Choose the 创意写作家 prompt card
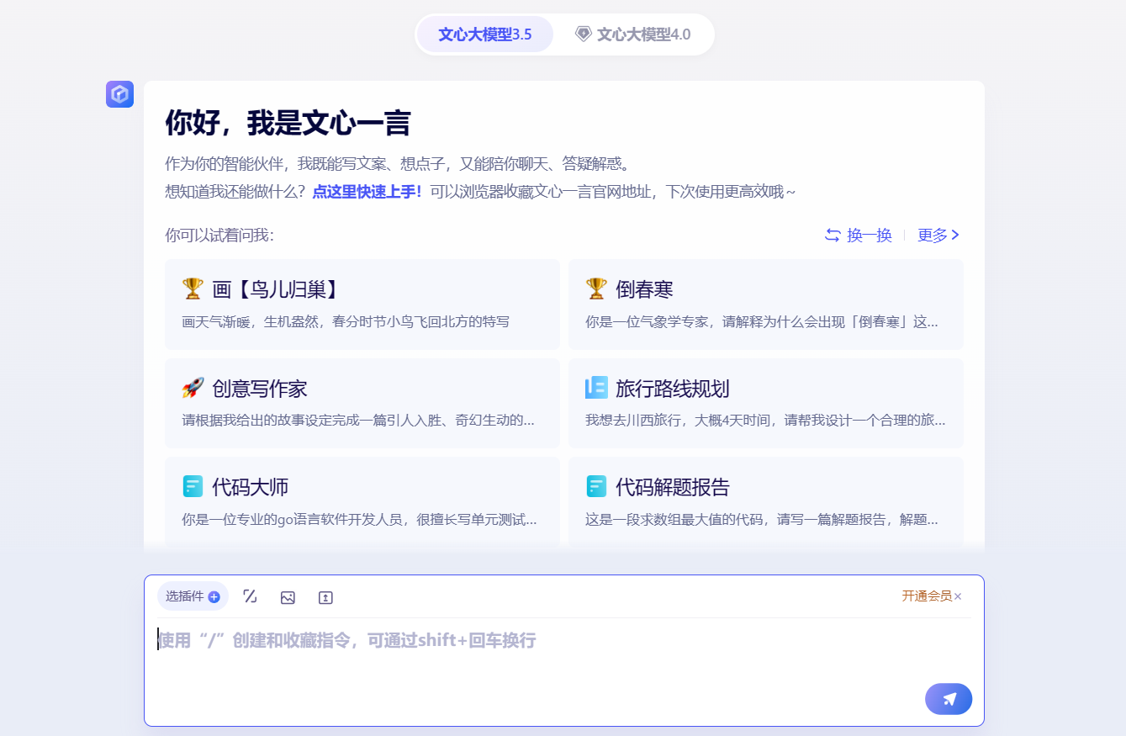Viewport: 1126px width, 736px height. click(362, 404)
